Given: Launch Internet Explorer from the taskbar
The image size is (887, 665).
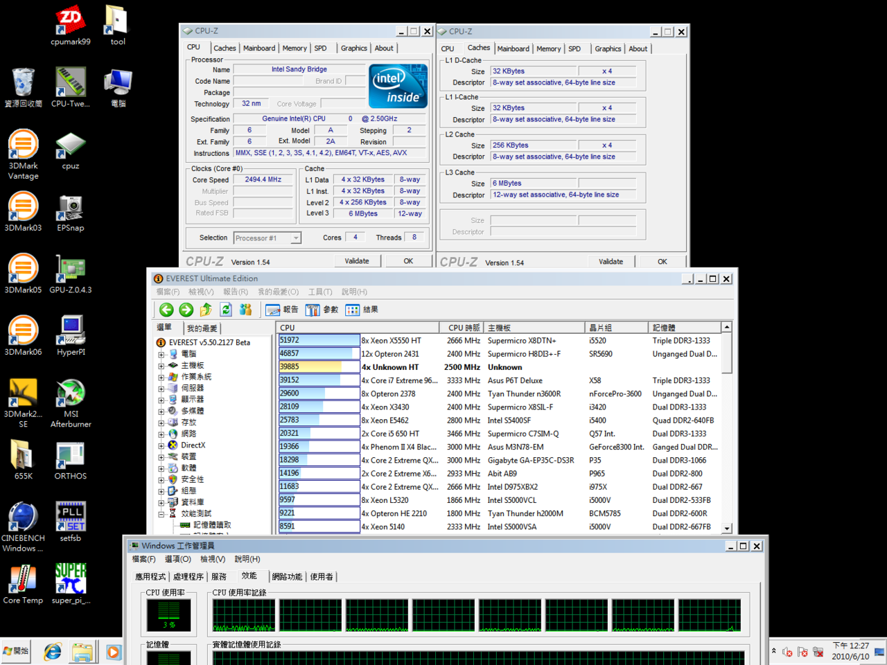Looking at the screenshot, I should [x=53, y=652].
